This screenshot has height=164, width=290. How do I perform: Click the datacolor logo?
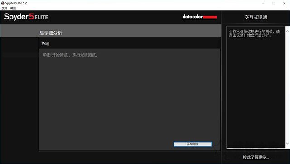pos(199,17)
